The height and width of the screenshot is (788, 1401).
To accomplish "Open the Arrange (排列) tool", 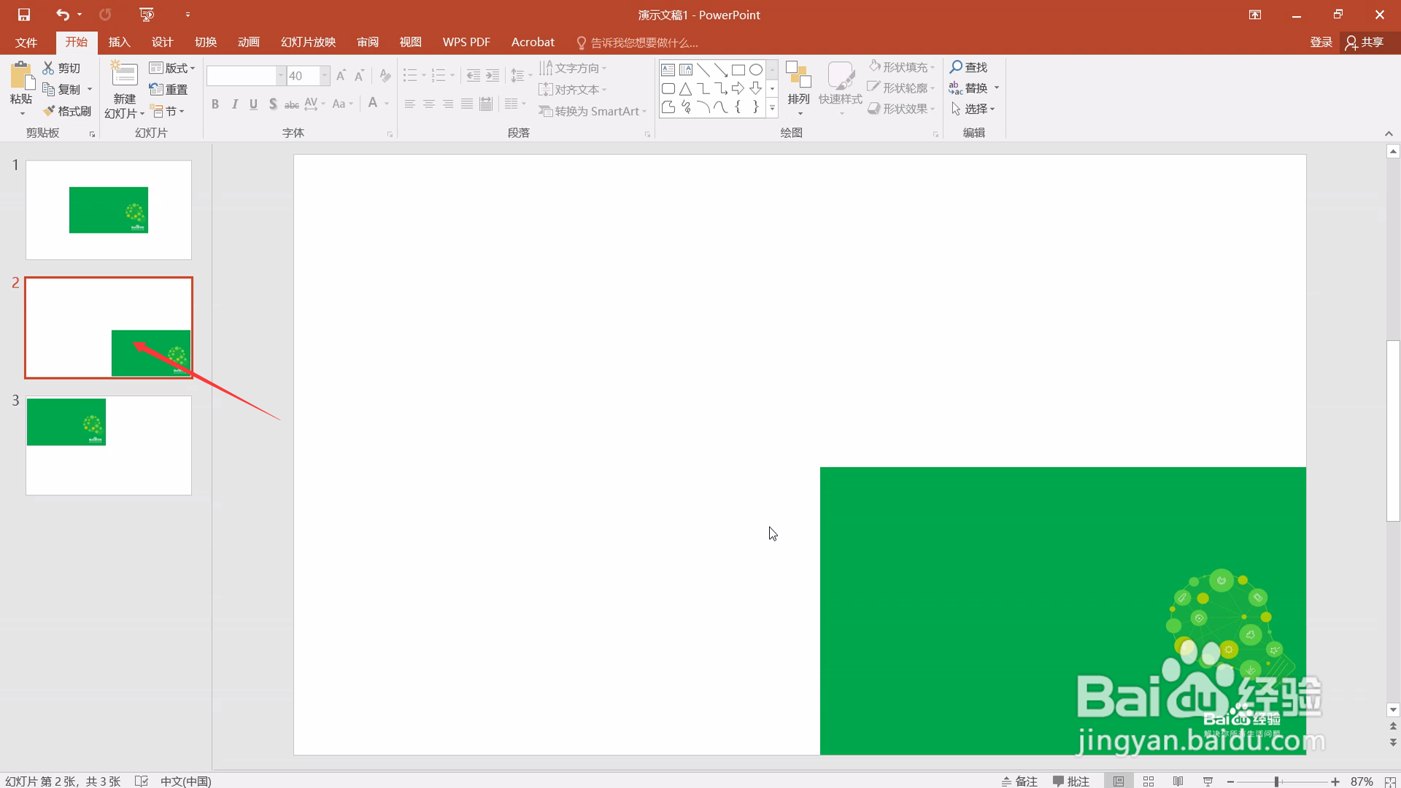I will (798, 86).
